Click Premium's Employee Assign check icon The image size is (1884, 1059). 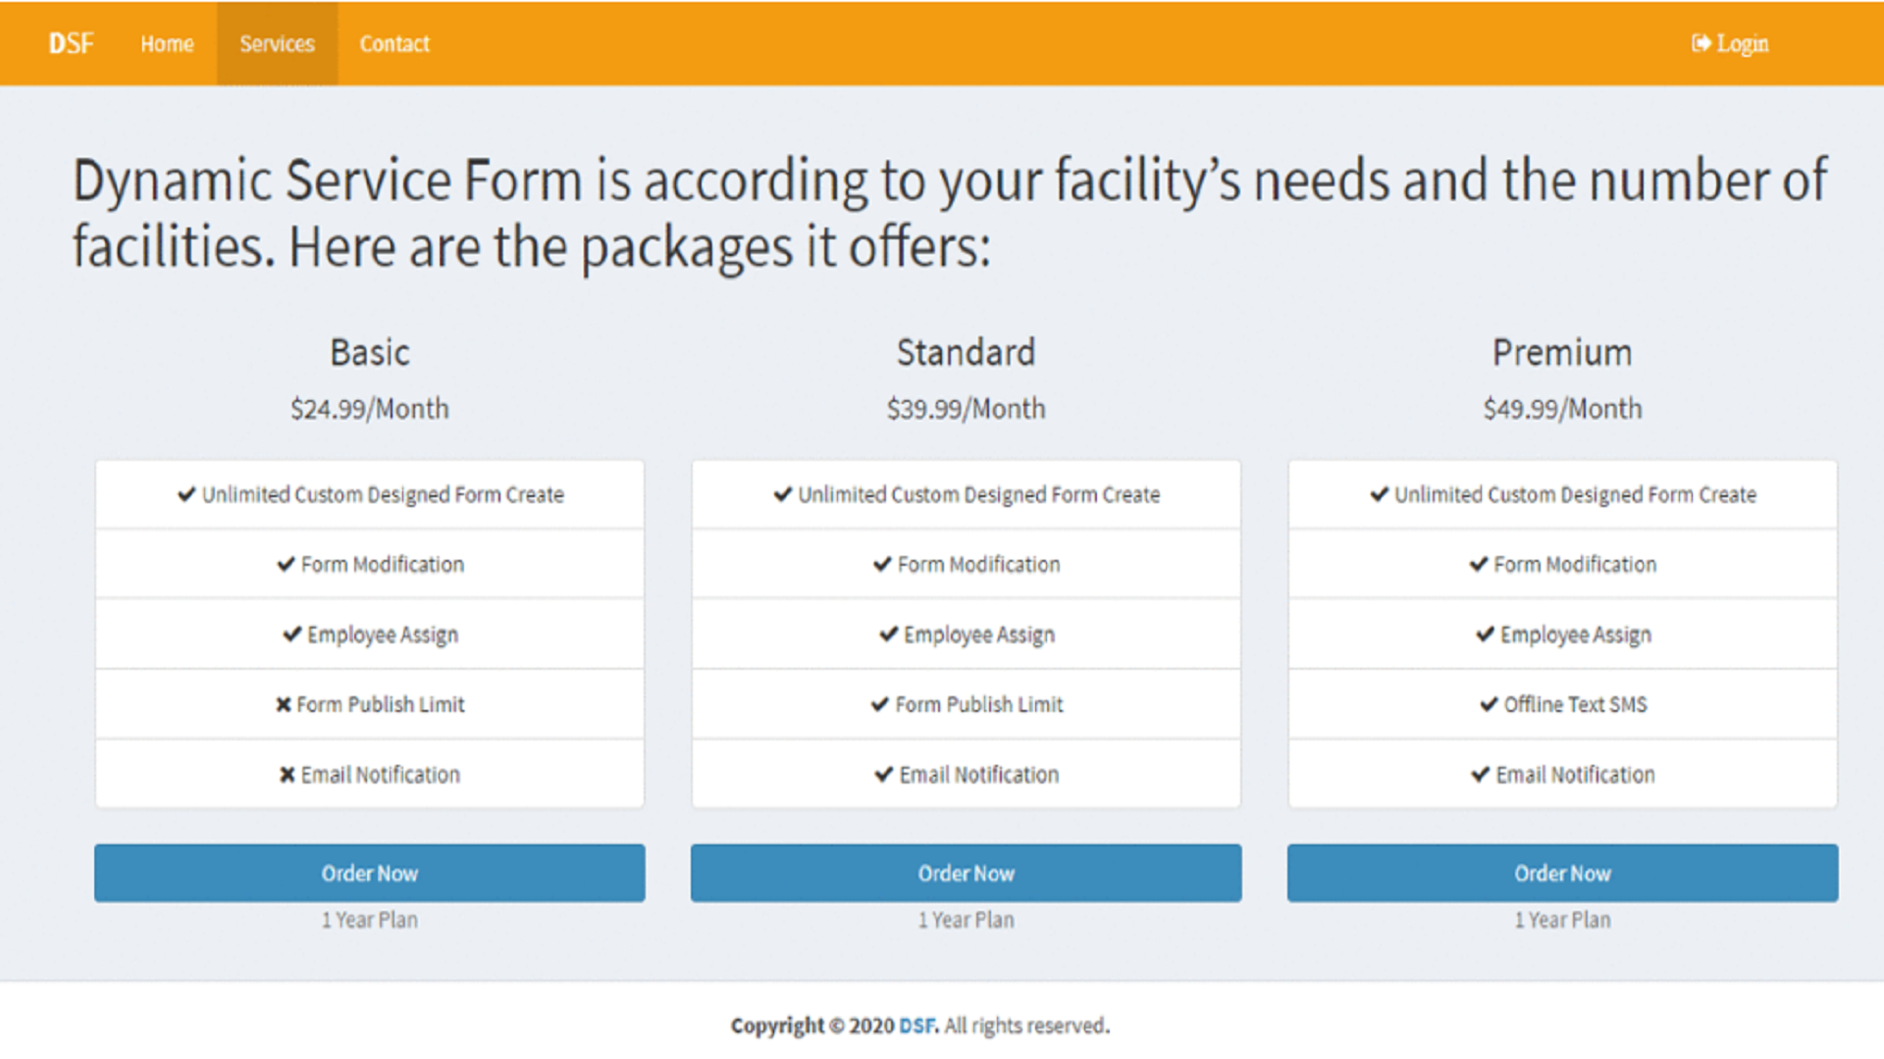pyautogui.click(x=1486, y=634)
